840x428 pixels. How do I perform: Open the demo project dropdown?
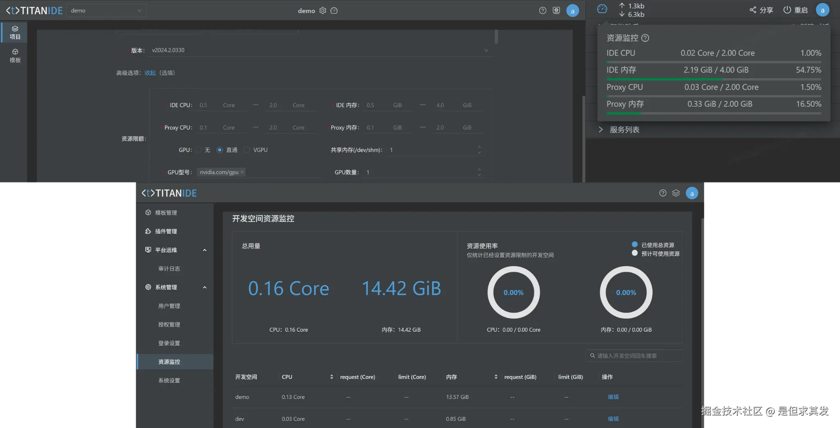click(x=106, y=11)
